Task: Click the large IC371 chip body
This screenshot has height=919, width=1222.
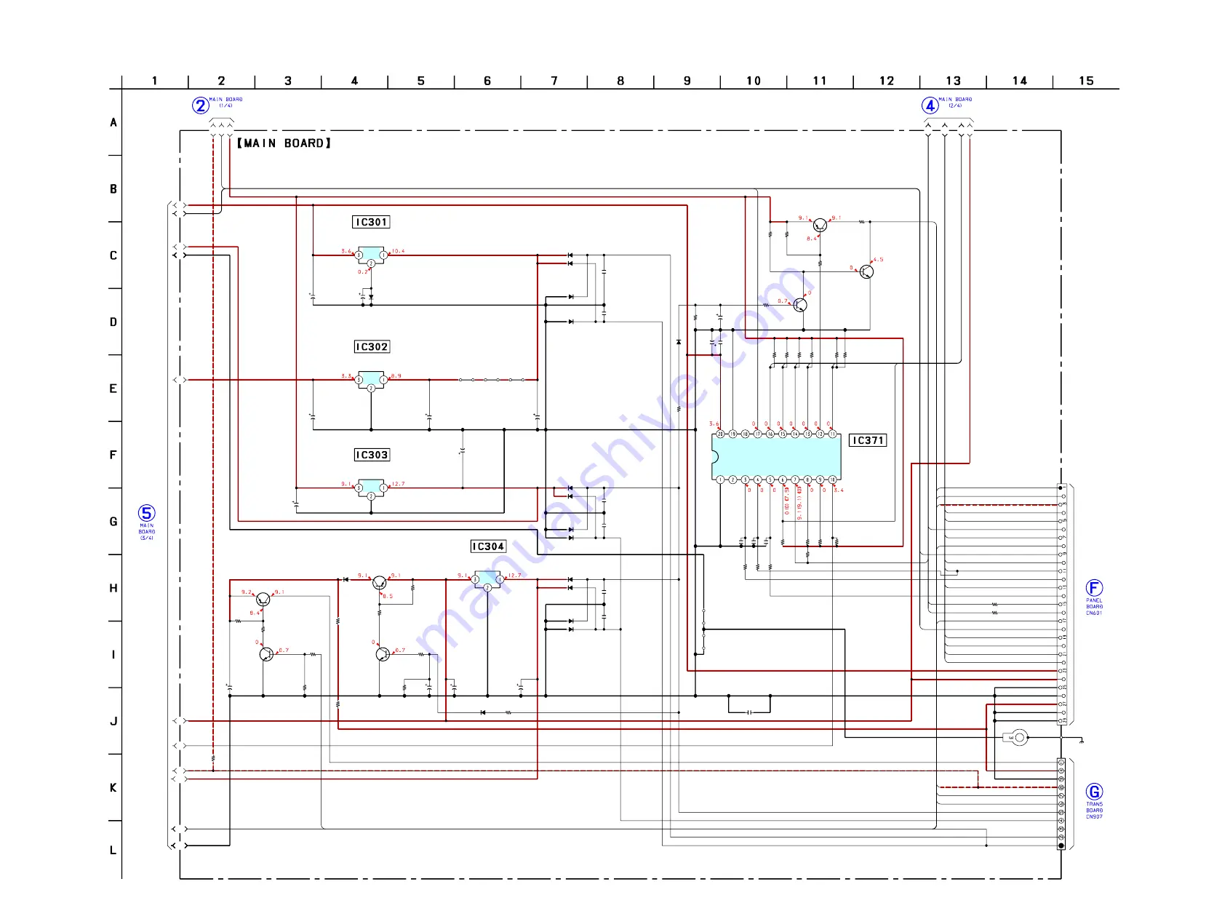Action: pyautogui.click(x=776, y=456)
